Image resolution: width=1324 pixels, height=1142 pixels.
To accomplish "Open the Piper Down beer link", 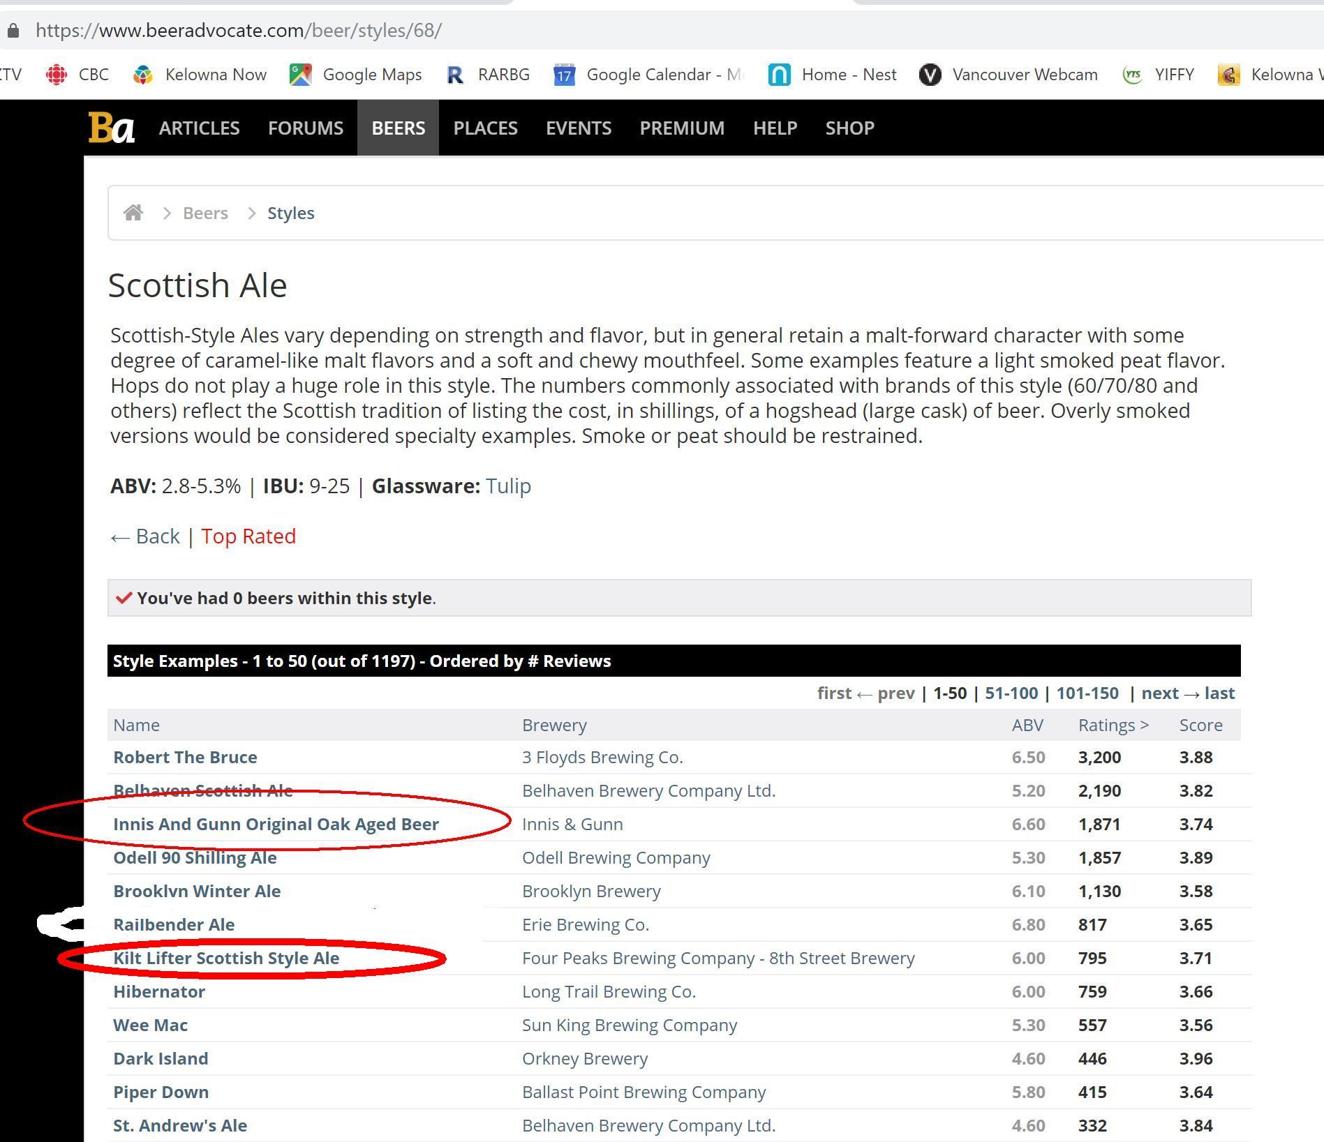I will [161, 1092].
